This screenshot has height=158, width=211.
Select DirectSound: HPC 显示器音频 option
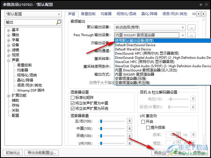point(163,54)
